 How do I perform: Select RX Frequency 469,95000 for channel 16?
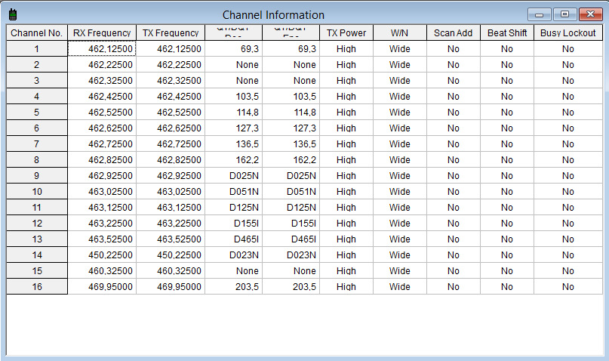pyautogui.click(x=102, y=287)
